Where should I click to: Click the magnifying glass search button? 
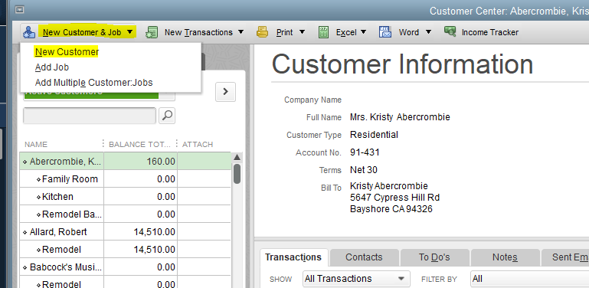point(167,116)
